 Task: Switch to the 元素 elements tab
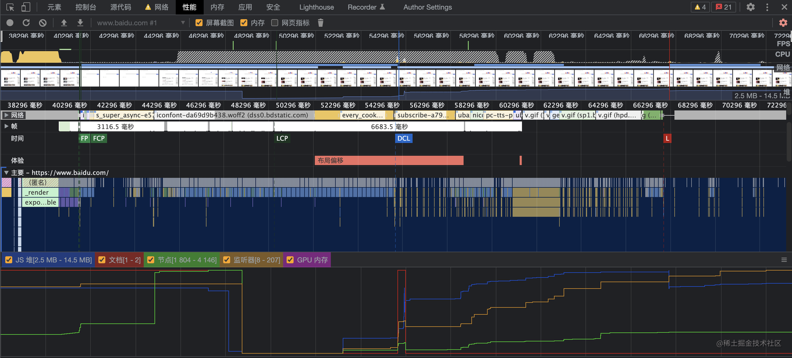(x=54, y=7)
